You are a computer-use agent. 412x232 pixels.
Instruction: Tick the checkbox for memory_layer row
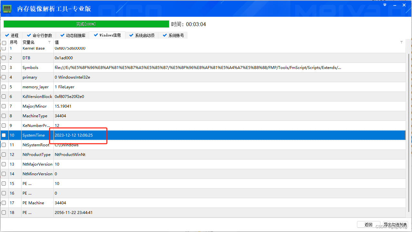tap(4, 87)
